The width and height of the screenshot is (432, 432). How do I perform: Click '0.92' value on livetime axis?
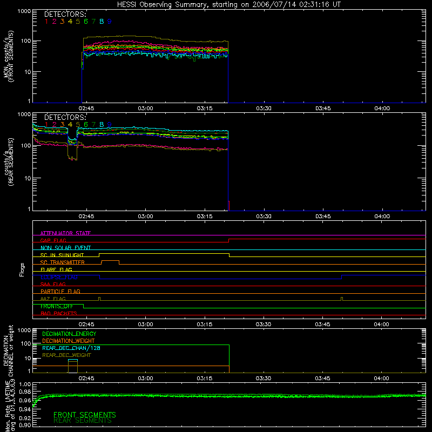(x=25, y=418)
